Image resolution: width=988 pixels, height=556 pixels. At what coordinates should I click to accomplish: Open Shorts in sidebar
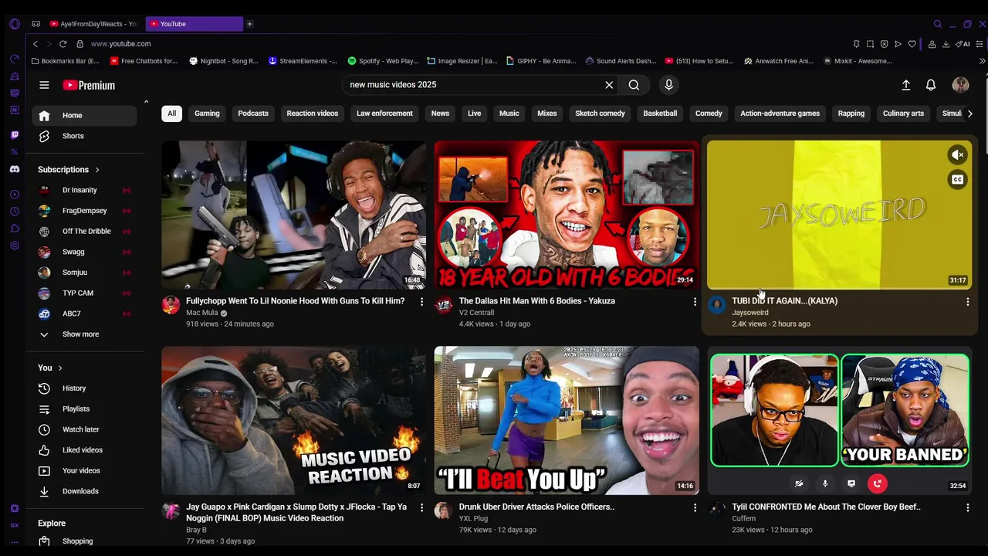point(84,136)
